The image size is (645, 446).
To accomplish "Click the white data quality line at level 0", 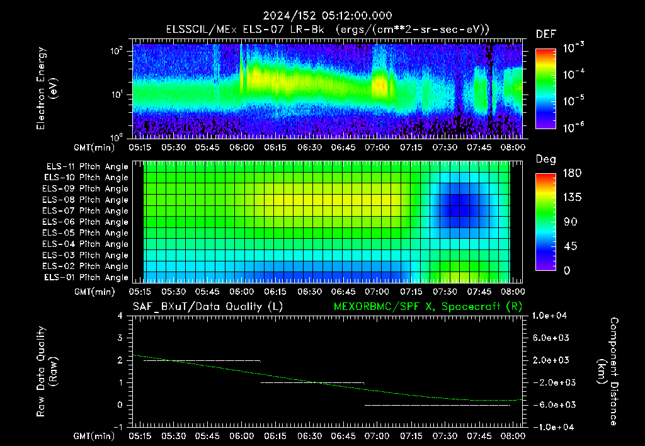I will tap(437, 405).
